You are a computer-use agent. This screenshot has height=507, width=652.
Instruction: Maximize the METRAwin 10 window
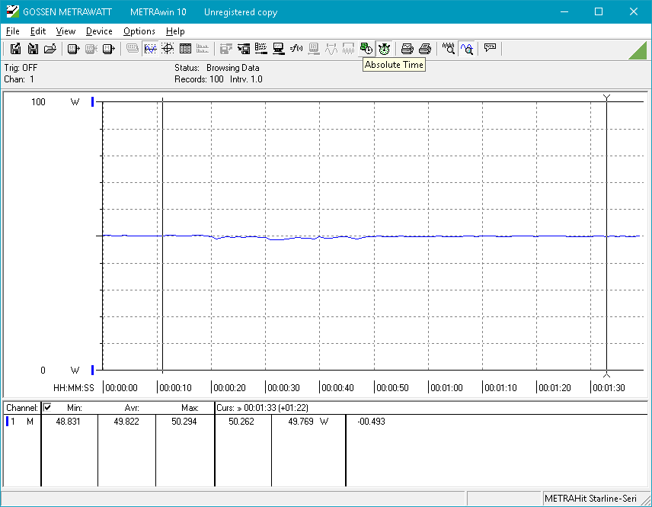tap(599, 11)
